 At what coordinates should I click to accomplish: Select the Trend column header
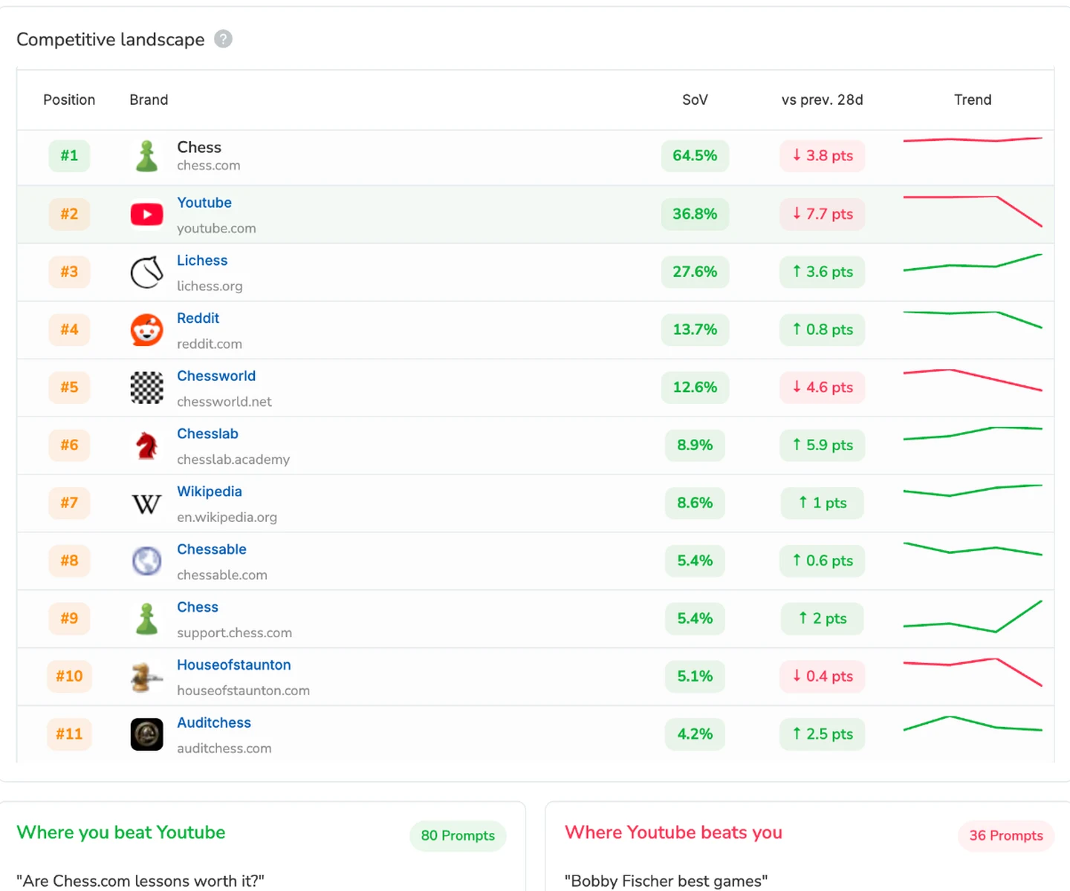click(973, 99)
